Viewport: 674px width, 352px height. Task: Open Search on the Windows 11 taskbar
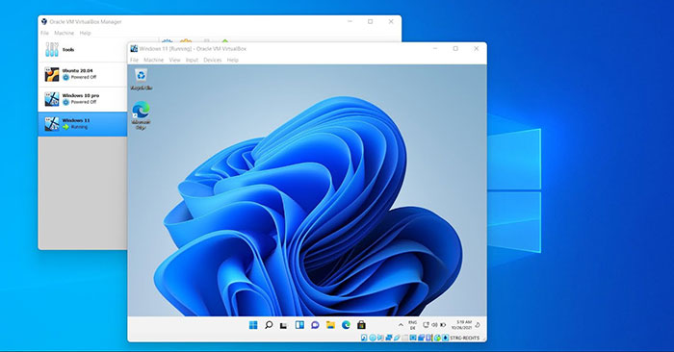point(269,325)
